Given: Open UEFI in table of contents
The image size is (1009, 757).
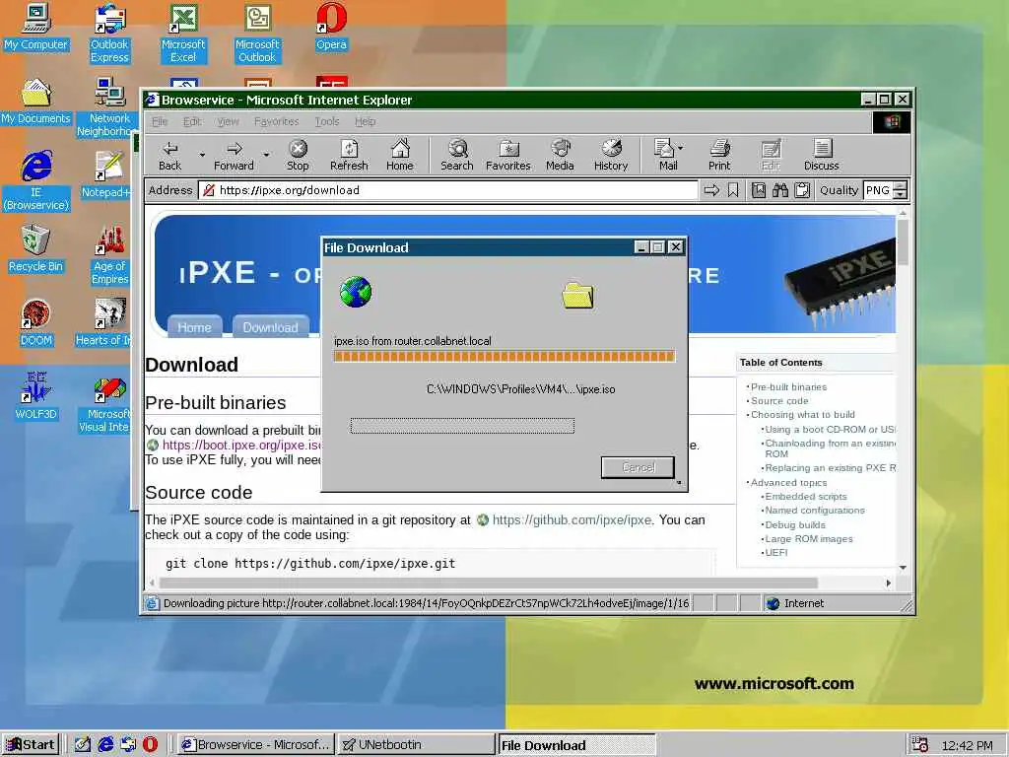Looking at the screenshot, I should click(776, 552).
